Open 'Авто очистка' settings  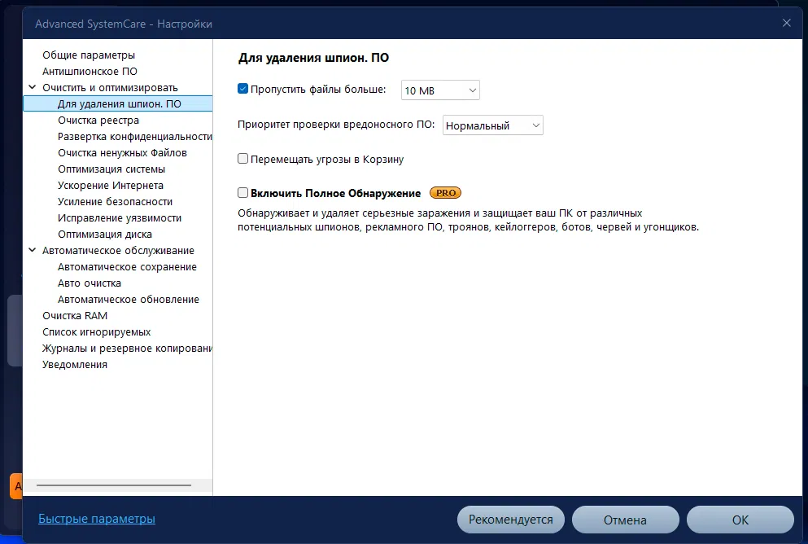pos(90,283)
